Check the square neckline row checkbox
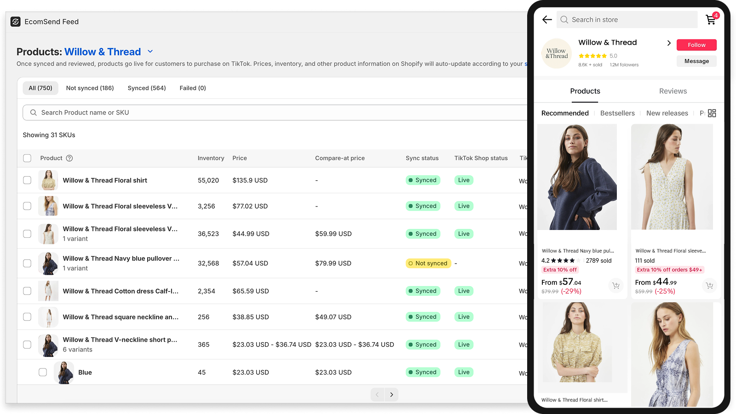 27,317
